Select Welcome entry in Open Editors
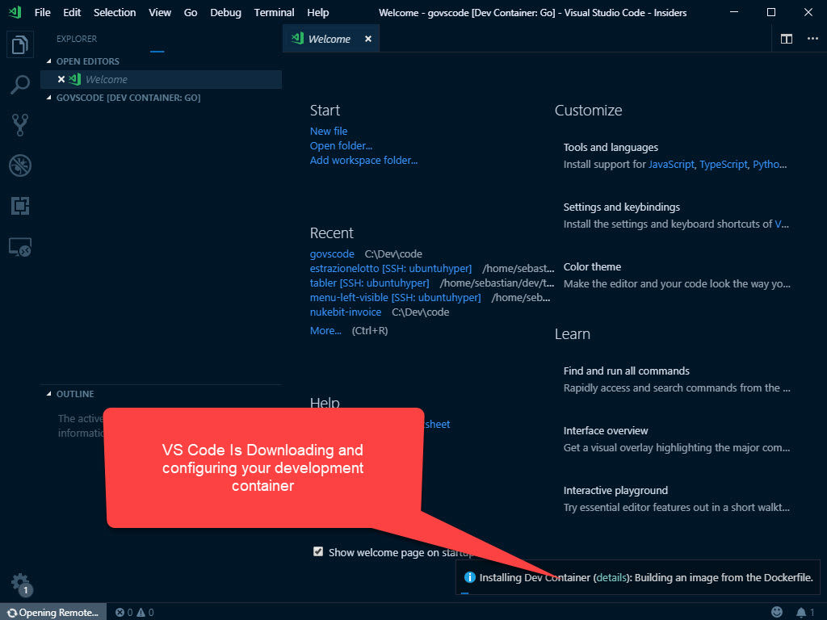 coord(161,79)
